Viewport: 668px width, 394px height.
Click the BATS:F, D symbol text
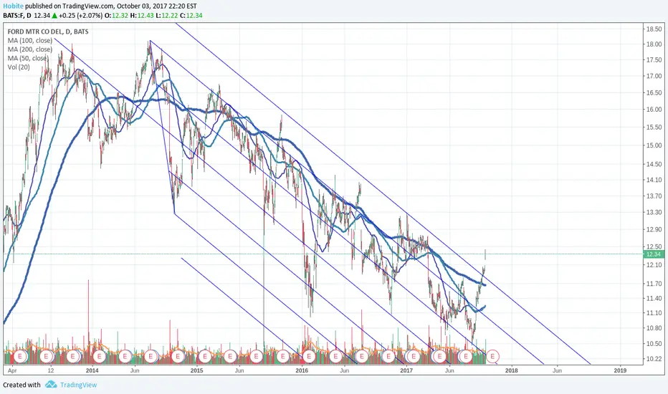click(x=17, y=15)
